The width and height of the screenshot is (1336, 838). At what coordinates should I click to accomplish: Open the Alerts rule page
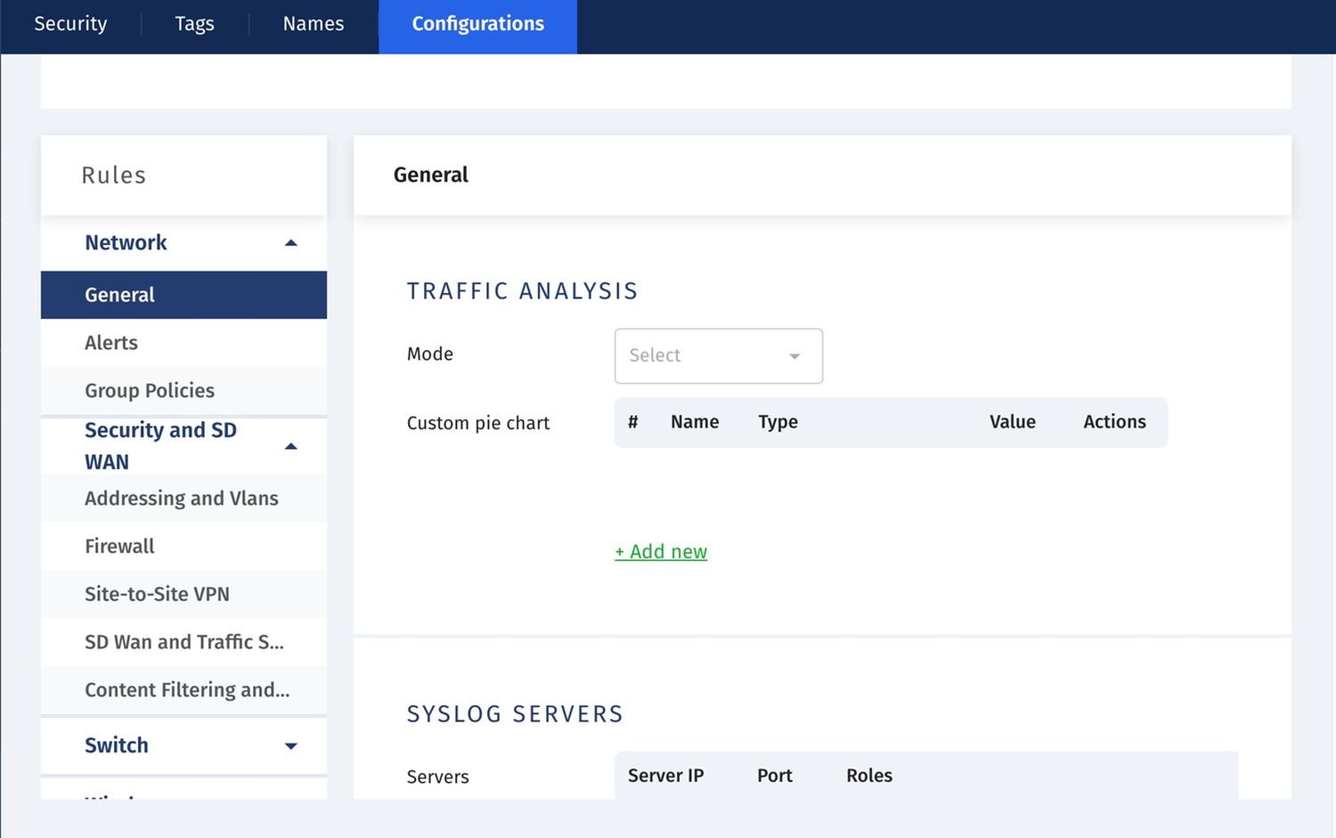tap(110, 343)
